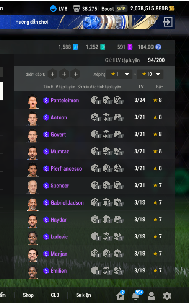Click the exit door icon beside HLV
The width and height of the screenshot is (189, 303).
tap(168, 22)
